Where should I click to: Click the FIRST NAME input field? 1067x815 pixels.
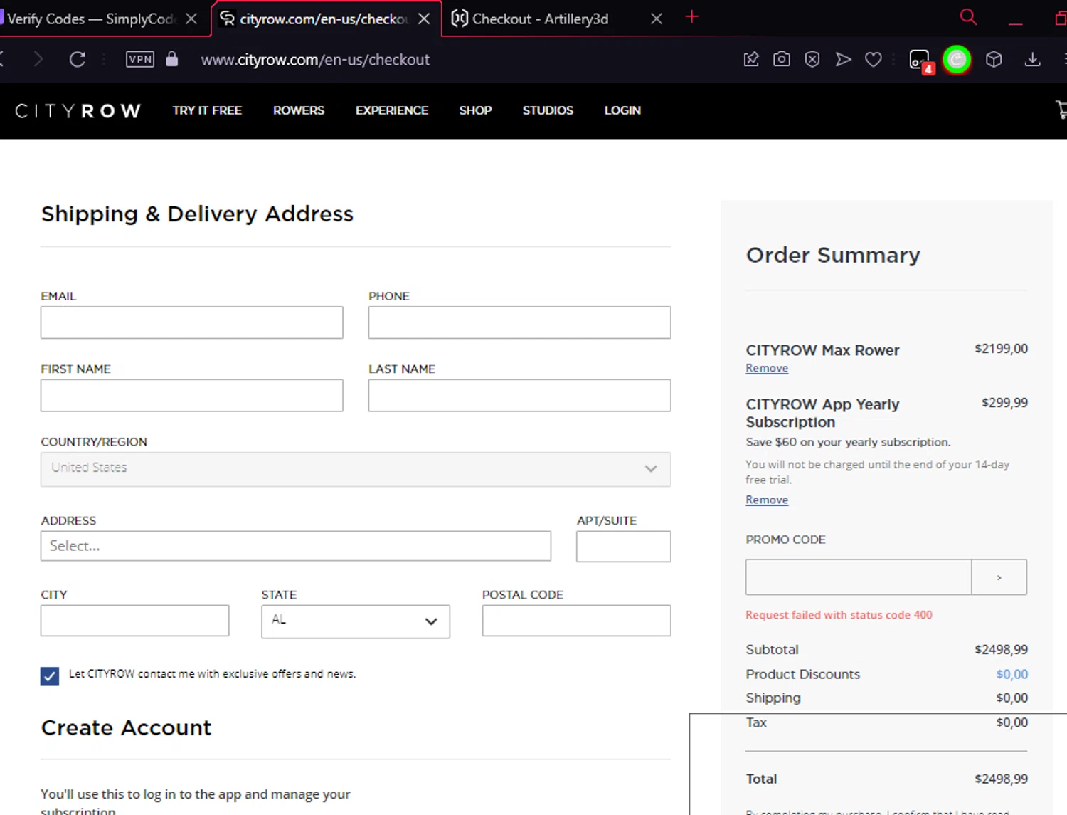pyautogui.click(x=192, y=396)
